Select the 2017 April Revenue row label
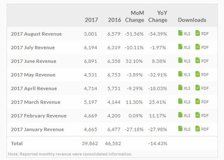Image resolution: width=224 pixels, height=160 pixels. pyautogui.click(x=34, y=88)
